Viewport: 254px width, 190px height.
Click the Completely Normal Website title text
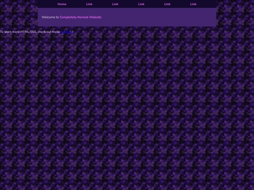point(80,17)
